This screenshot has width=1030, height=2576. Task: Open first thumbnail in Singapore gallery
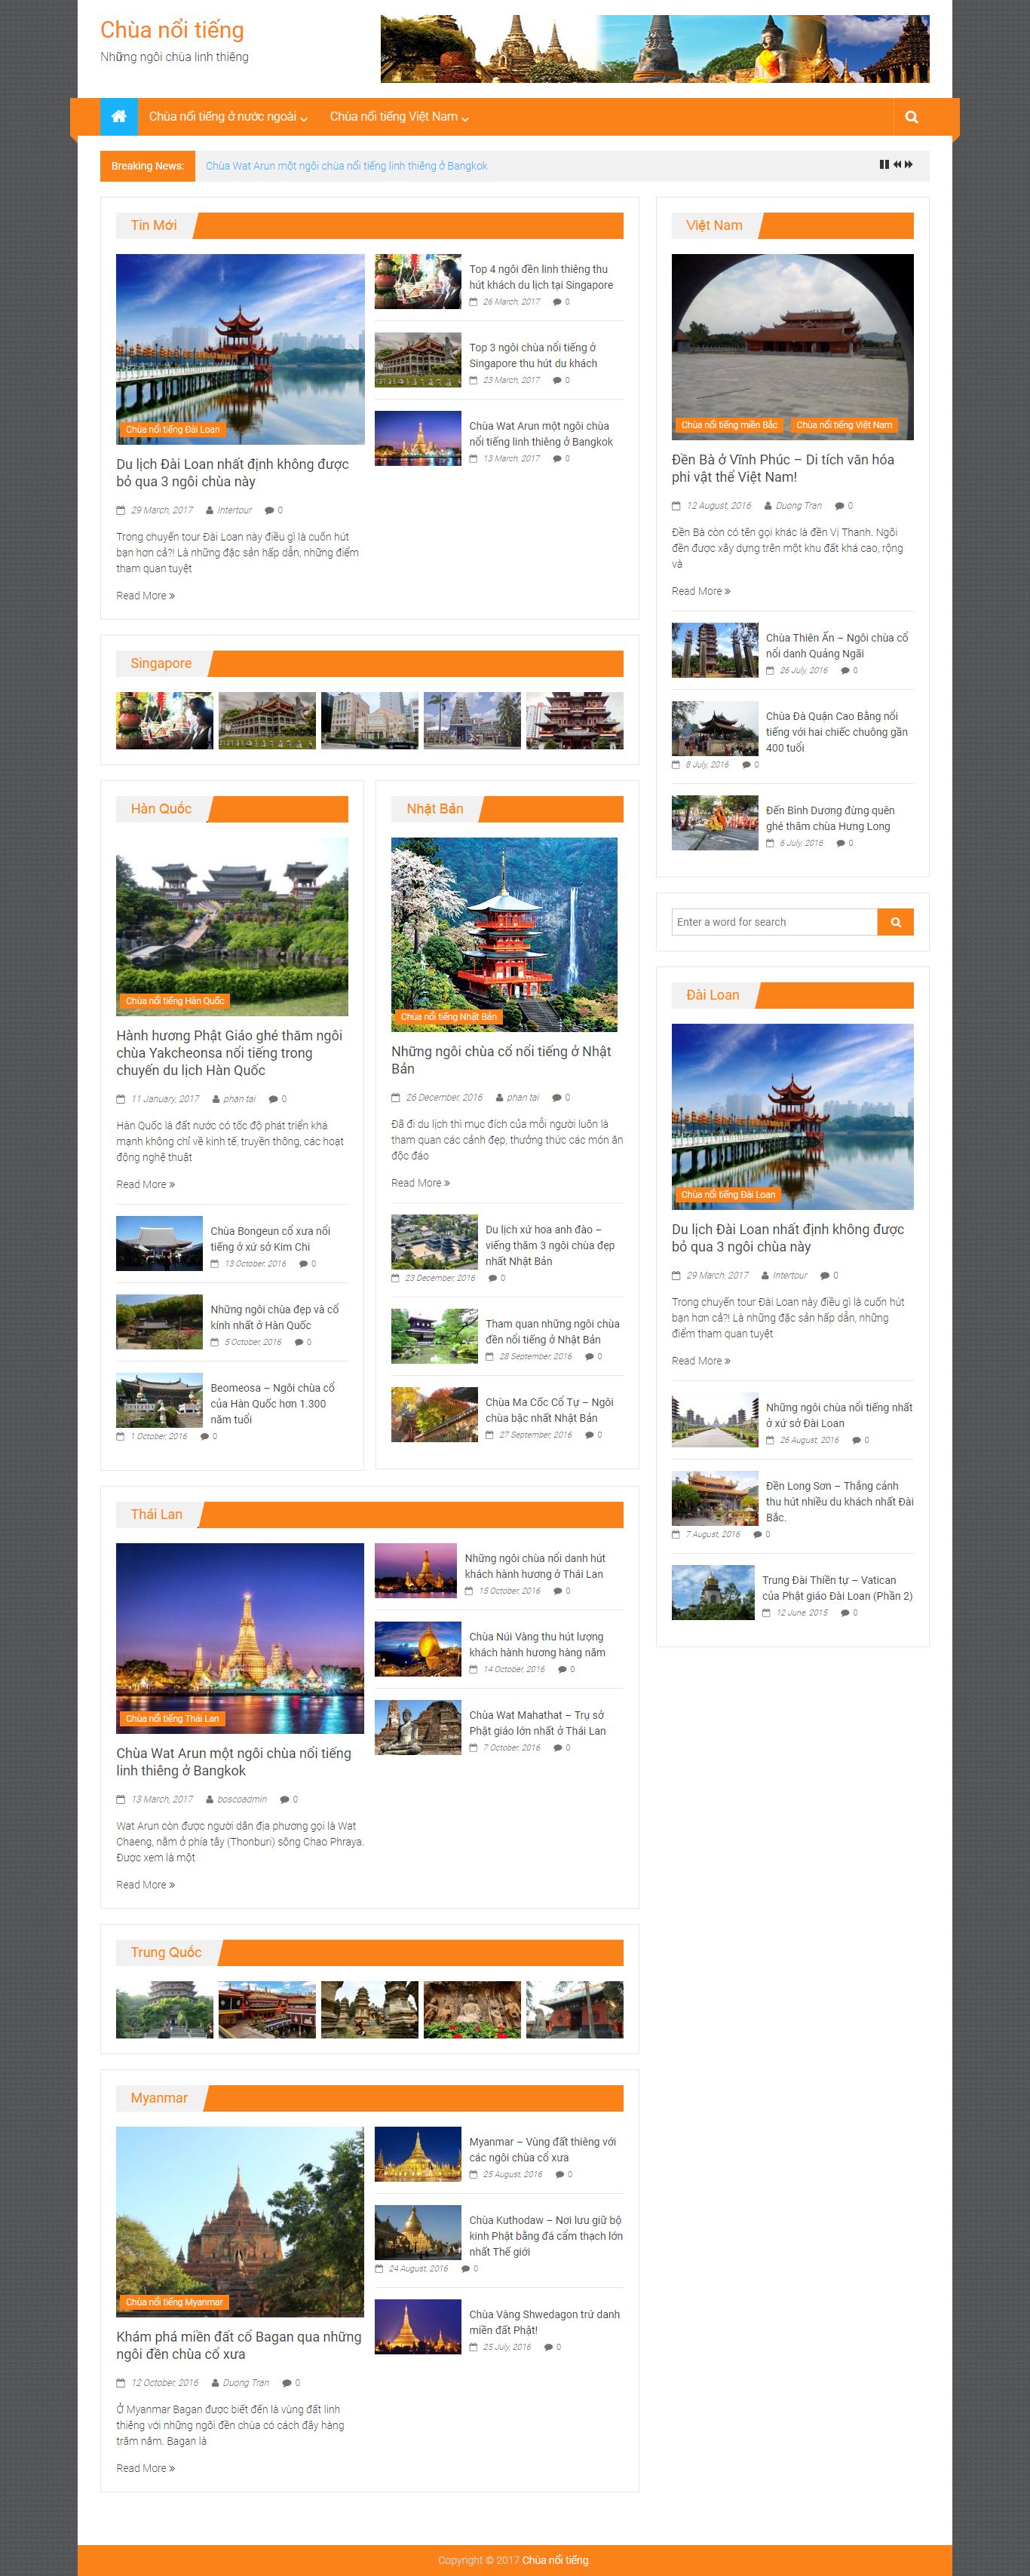pyautogui.click(x=164, y=721)
